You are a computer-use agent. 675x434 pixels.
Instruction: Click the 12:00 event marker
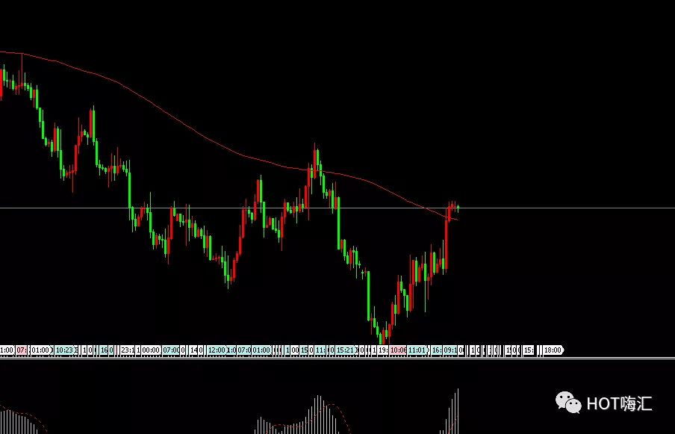point(217,350)
